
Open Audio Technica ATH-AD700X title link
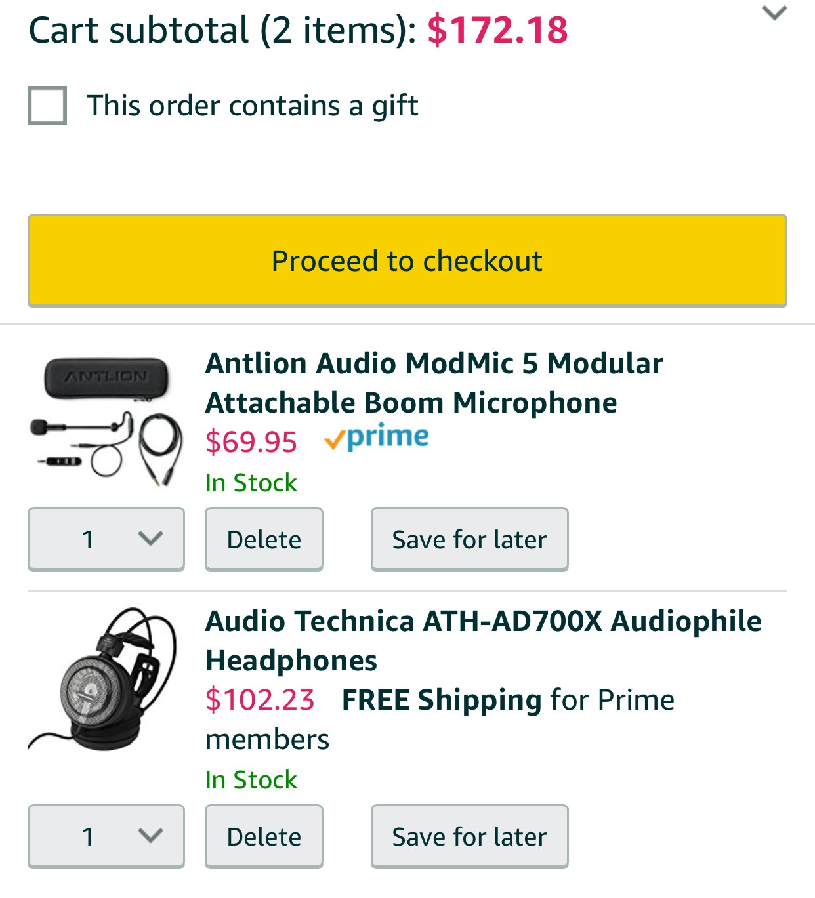[483, 640]
